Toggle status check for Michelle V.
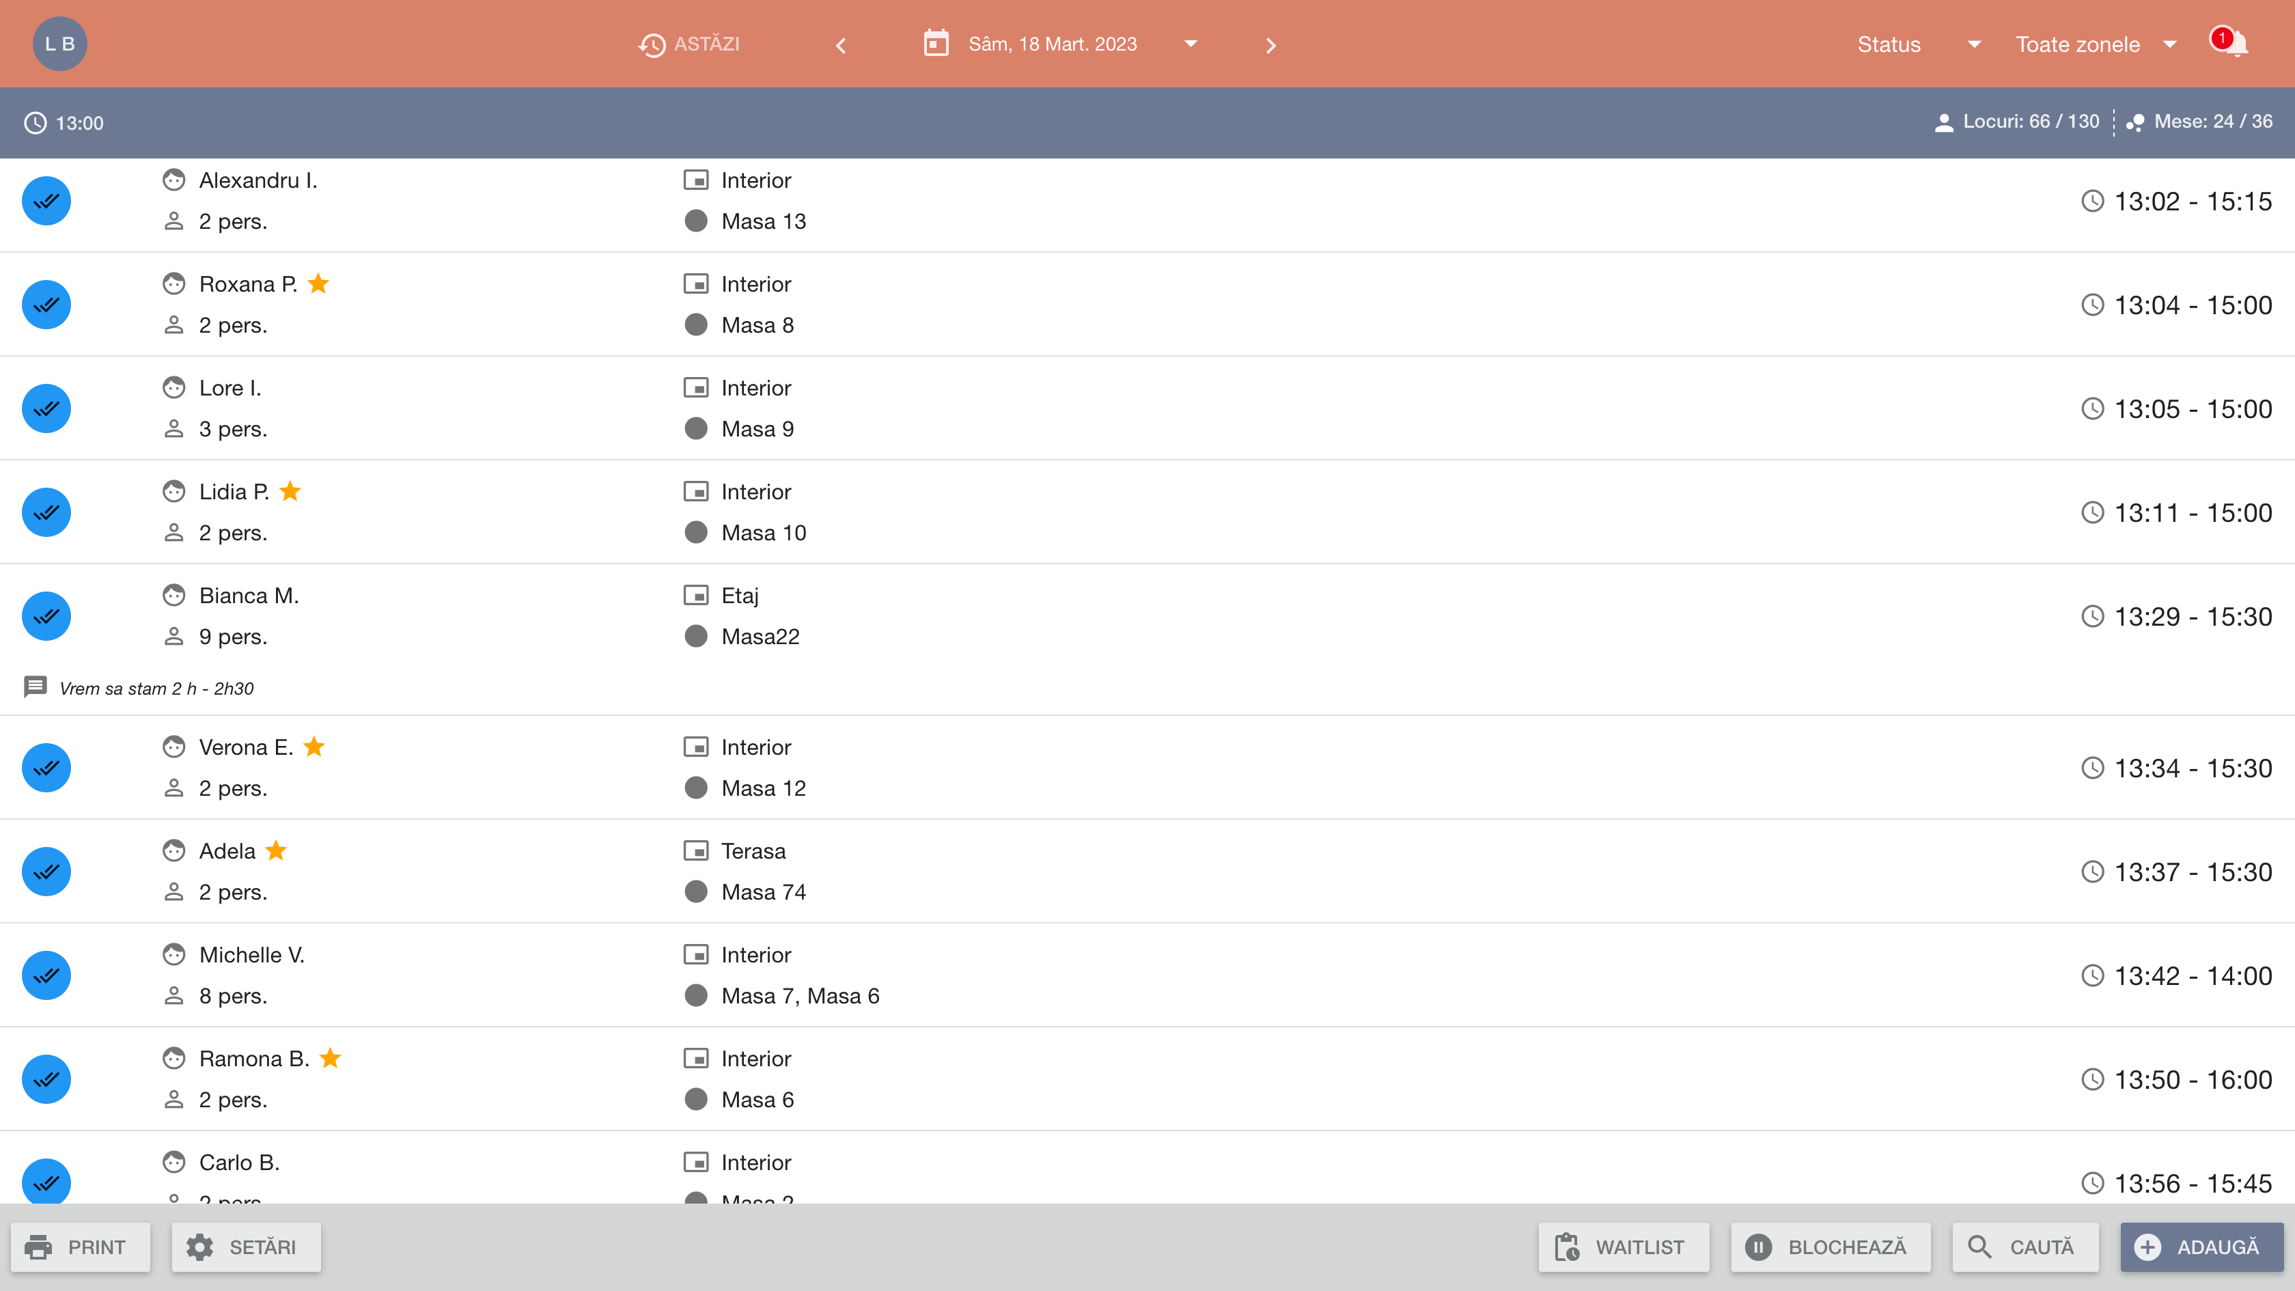The height and width of the screenshot is (1291, 2295). 46,975
